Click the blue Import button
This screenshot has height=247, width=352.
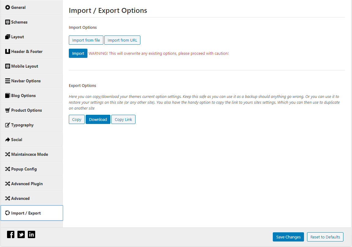(x=78, y=53)
